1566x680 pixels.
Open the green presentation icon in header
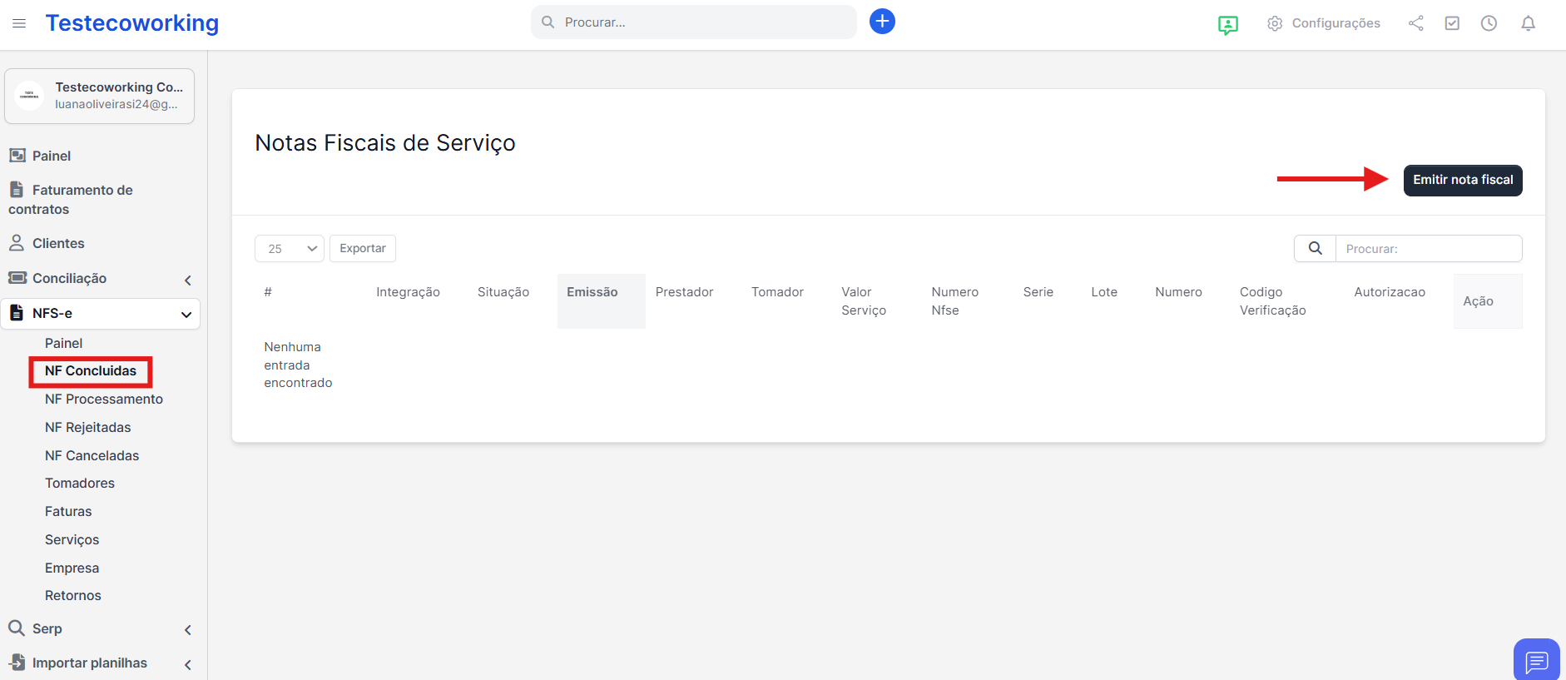(1227, 24)
